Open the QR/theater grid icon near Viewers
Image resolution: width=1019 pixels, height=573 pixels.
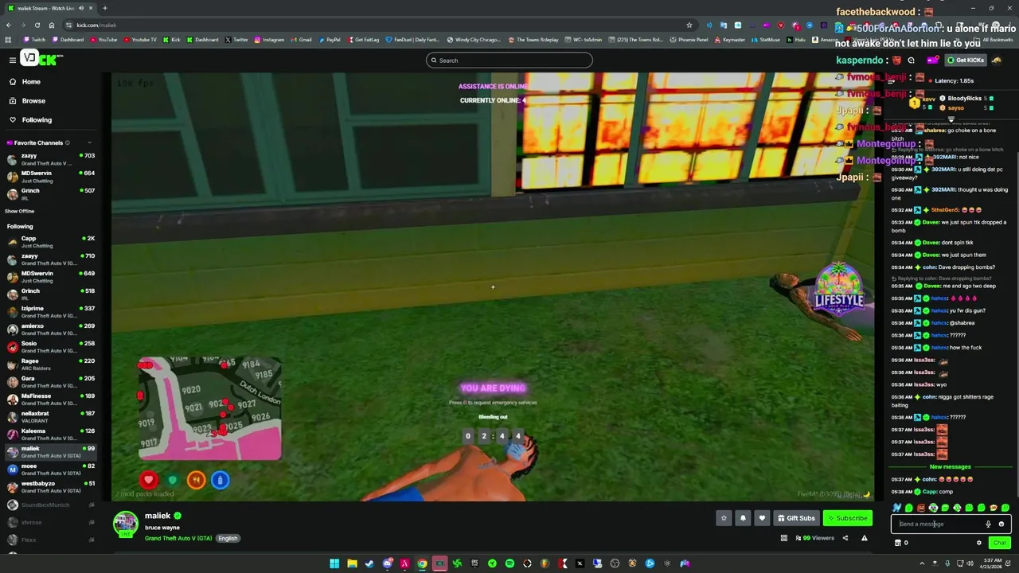pos(783,538)
